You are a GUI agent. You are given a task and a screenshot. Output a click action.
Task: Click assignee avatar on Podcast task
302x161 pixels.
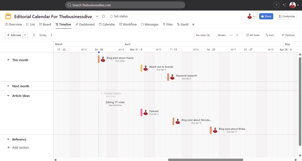tap(146, 112)
